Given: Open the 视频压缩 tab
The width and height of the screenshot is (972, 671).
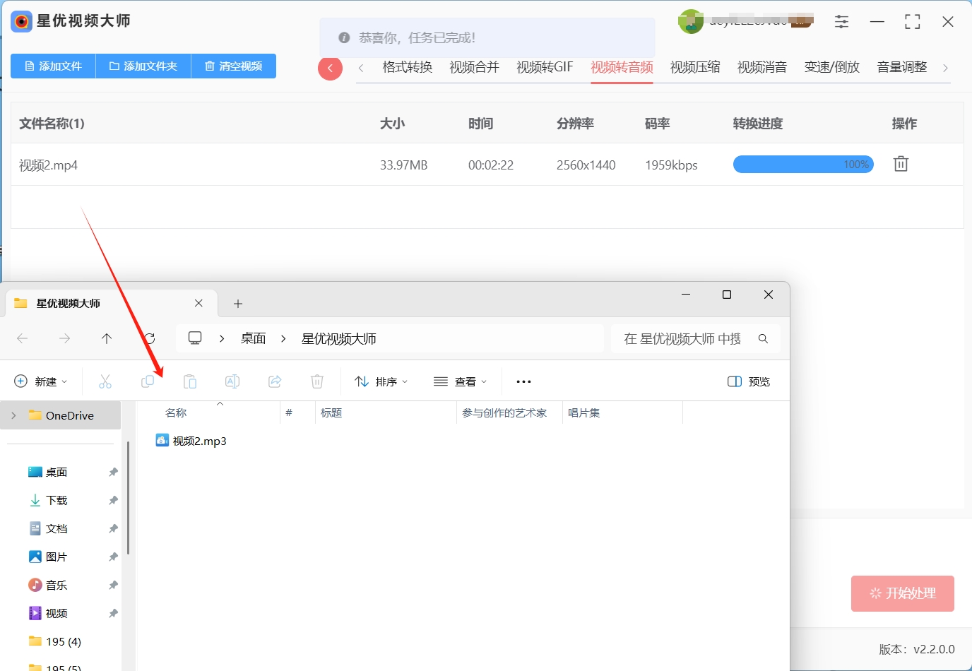Looking at the screenshot, I should [x=695, y=67].
